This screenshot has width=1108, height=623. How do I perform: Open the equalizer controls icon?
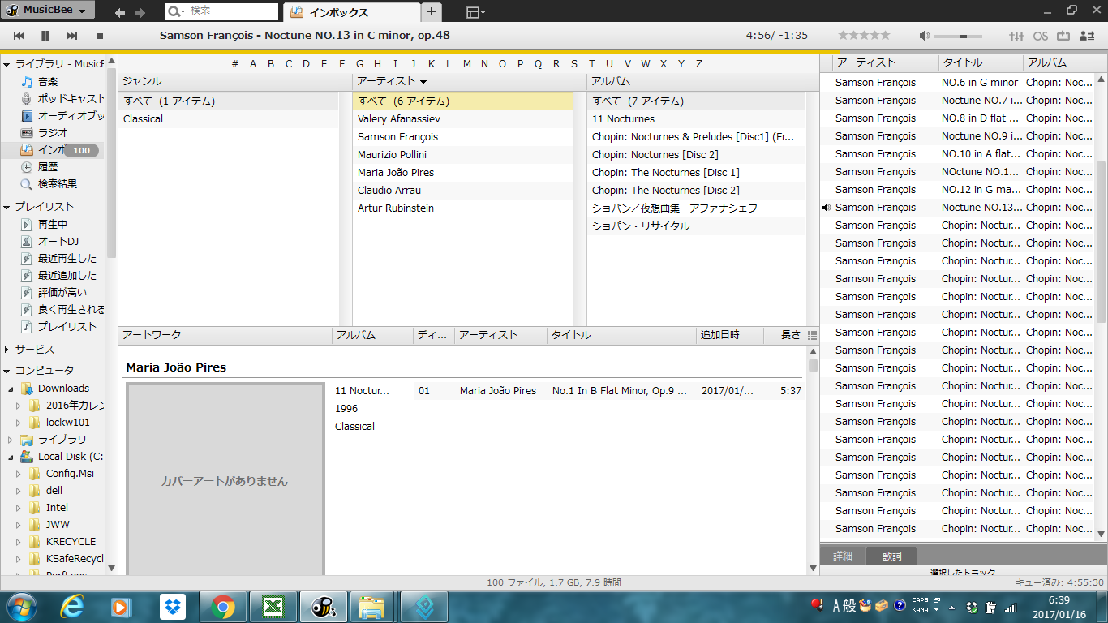(x=1016, y=36)
